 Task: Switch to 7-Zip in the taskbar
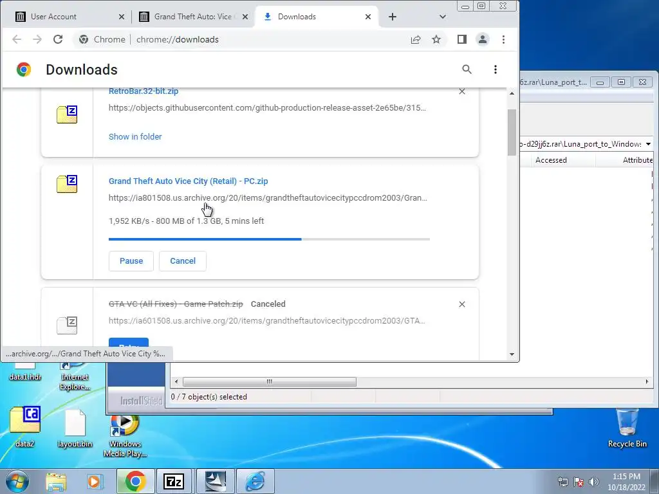coord(174,481)
